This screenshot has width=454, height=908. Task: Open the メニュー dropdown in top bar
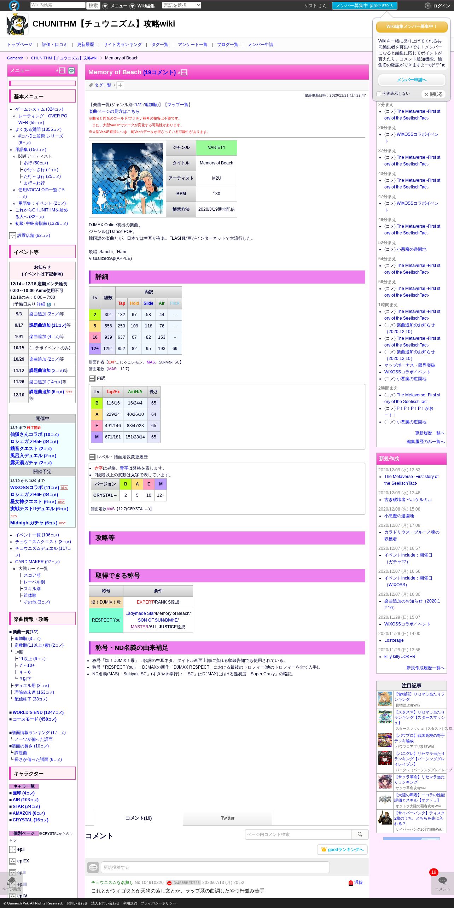coord(115,6)
